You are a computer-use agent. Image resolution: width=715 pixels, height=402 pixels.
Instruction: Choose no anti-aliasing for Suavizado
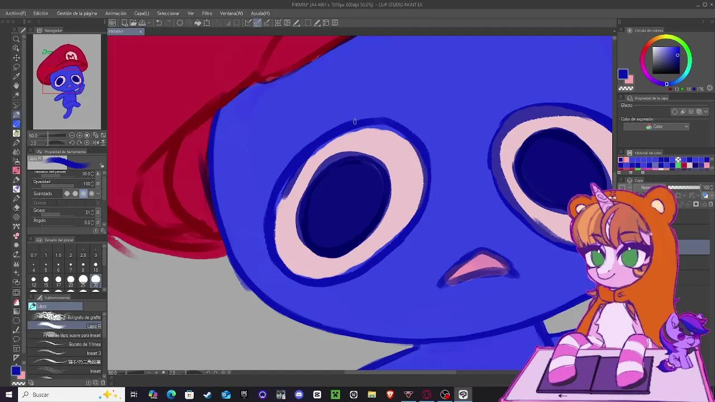click(x=67, y=194)
